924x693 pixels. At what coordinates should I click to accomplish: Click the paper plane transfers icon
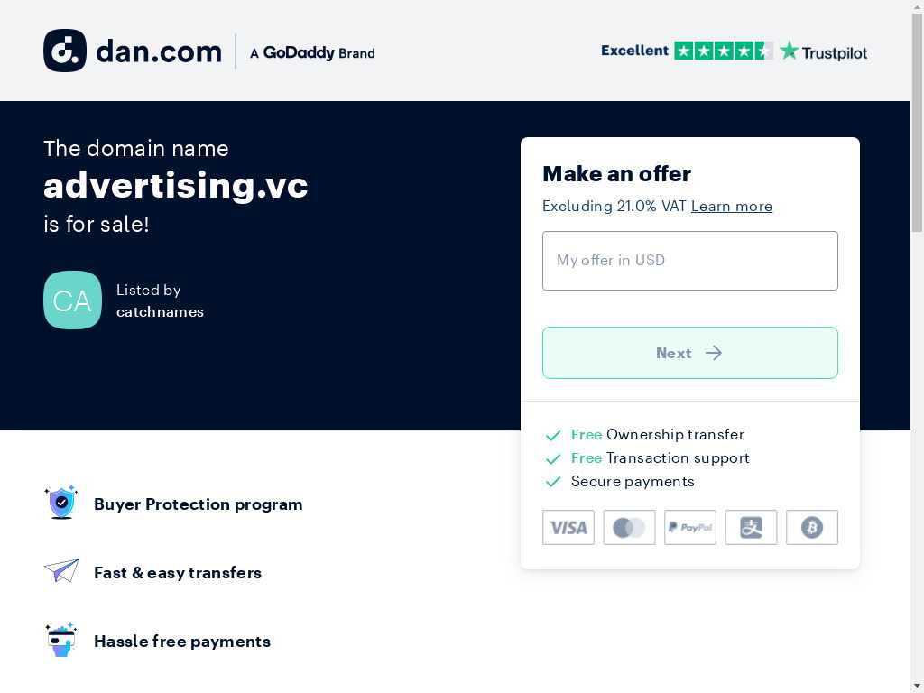tap(61, 570)
